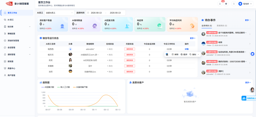Expand the 会话管理 submenu chevron

(30, 48)
